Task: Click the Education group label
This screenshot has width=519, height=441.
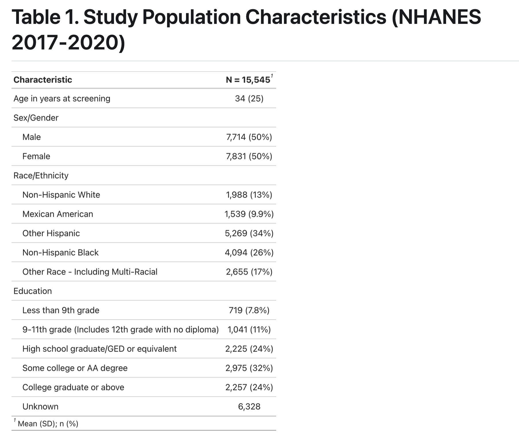Action: [x=33, y=291]
